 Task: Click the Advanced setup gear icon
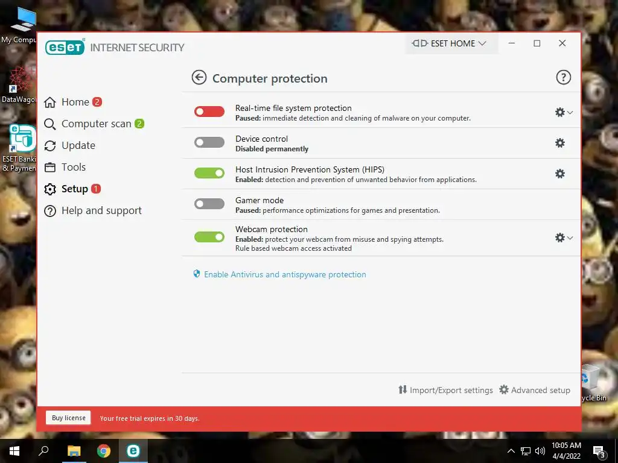click(x=504, y=390)
